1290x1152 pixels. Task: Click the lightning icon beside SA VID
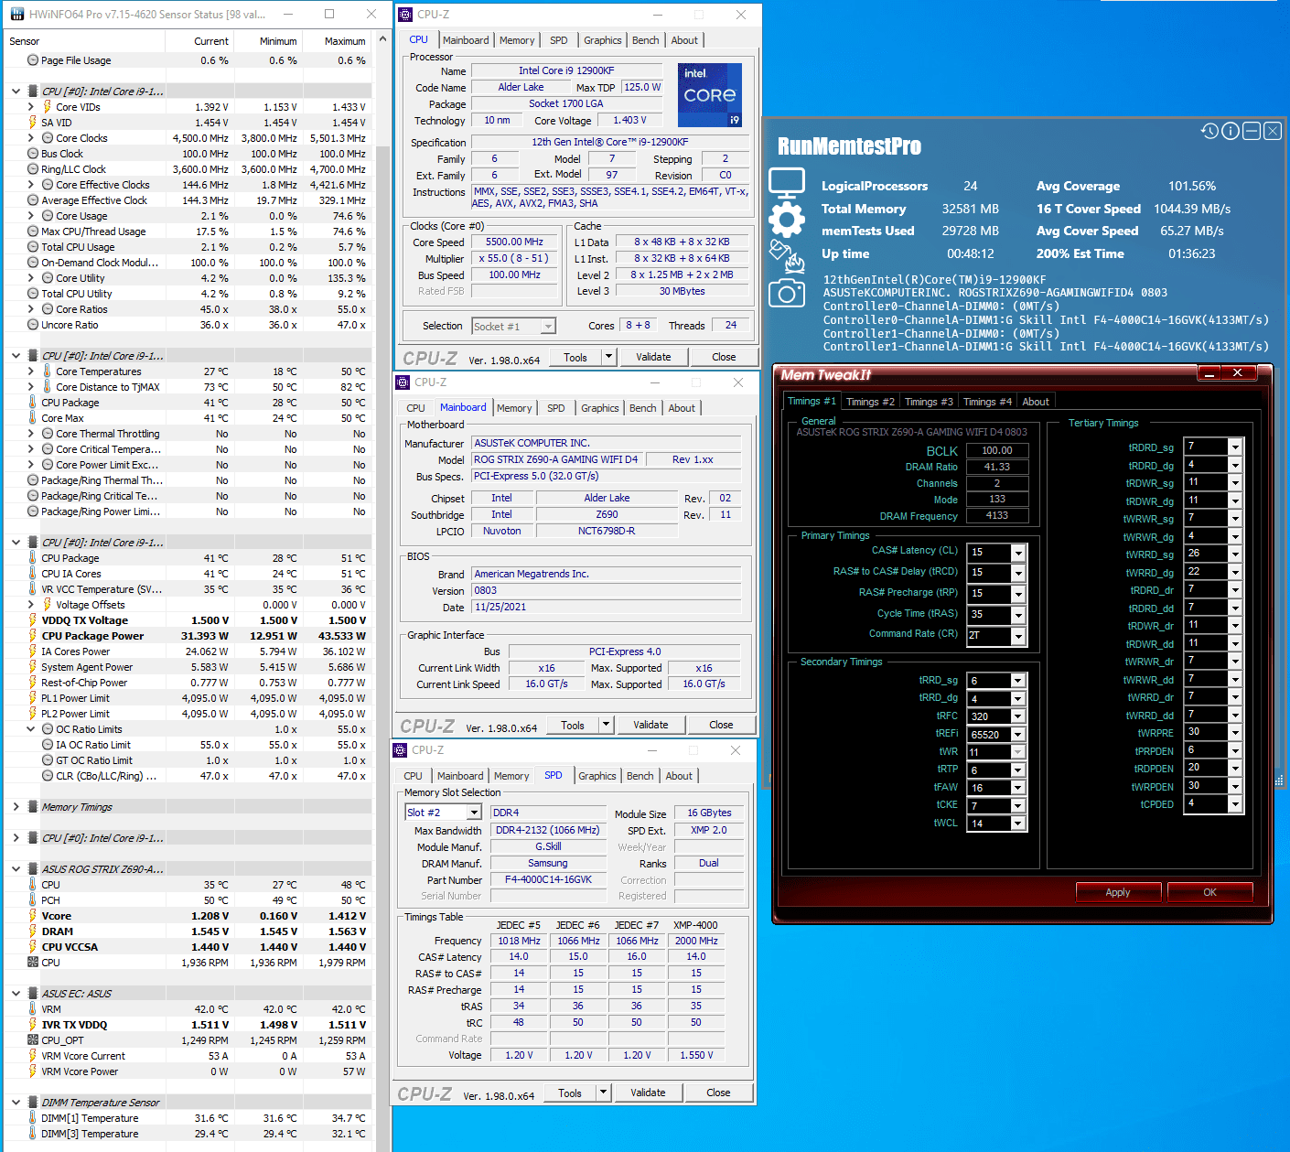pyautogui.click(x=33, y=123)
